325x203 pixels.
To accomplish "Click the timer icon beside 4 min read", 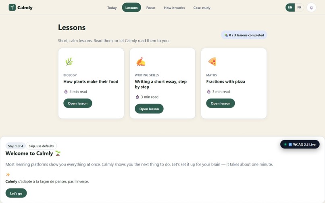I will [66, 91].
